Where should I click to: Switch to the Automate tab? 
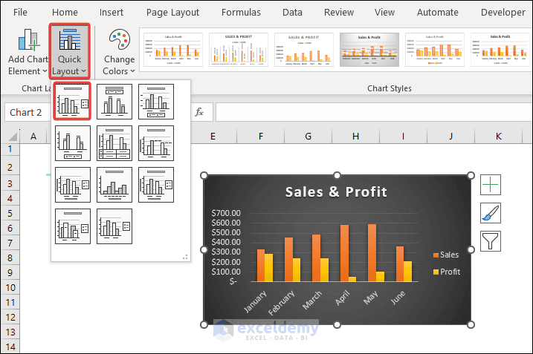tap(438, 12)
